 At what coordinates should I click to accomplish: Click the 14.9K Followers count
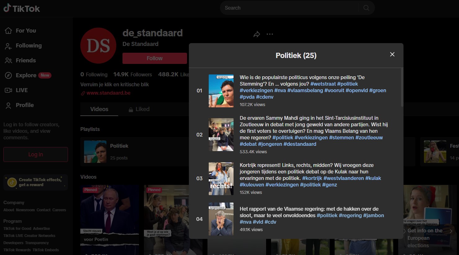pyautogui.click(x=133, y=74)
